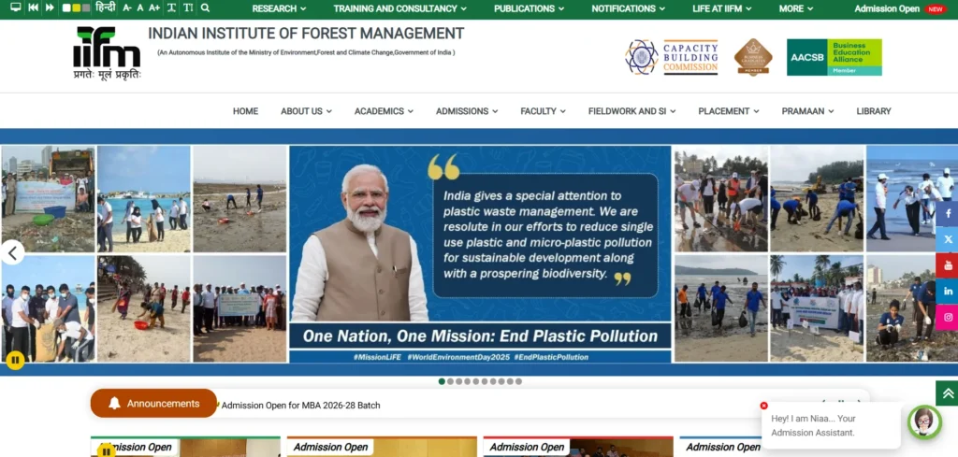Click the 'One Nation, One Mission' caption

click(480, 336)
